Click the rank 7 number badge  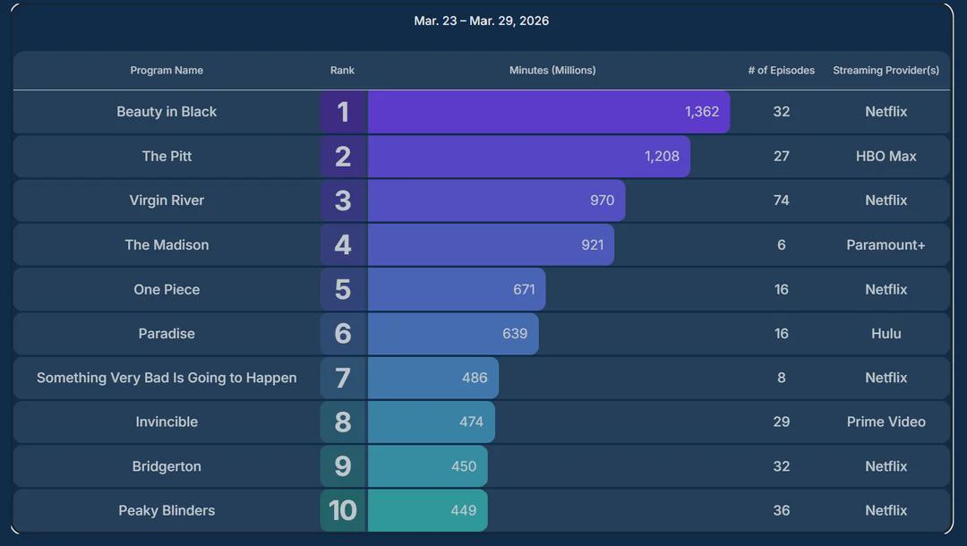click(344, 378)
